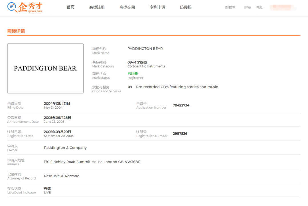Open the IP豆 link

248,7
